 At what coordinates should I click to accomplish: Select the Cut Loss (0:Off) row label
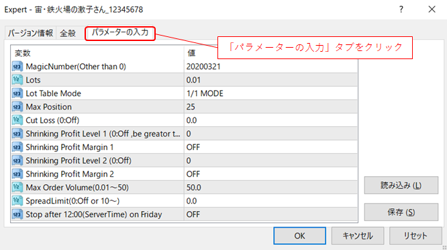coord(52,120)
